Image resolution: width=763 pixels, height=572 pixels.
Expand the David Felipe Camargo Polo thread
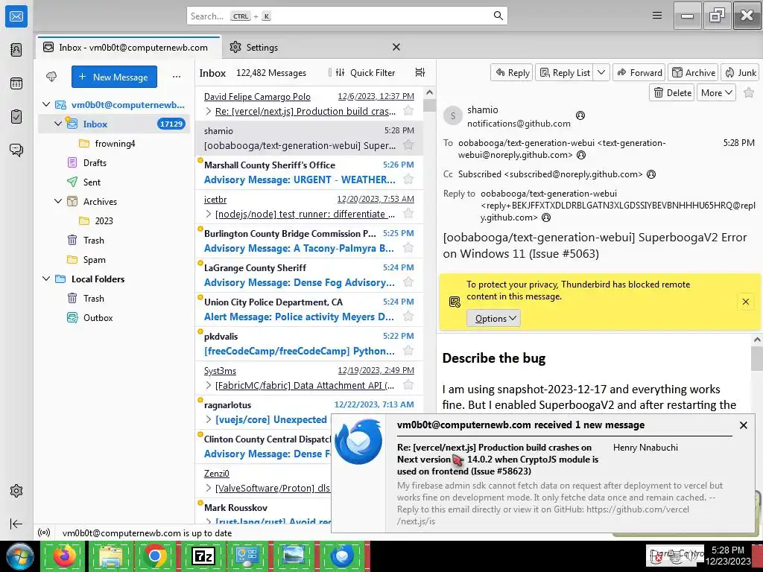tap(209, 112)
